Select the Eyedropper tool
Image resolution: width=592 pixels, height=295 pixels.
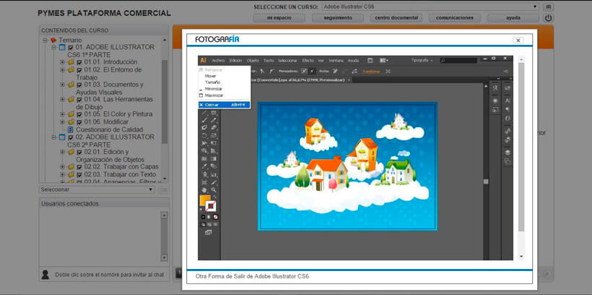[204, 166]
